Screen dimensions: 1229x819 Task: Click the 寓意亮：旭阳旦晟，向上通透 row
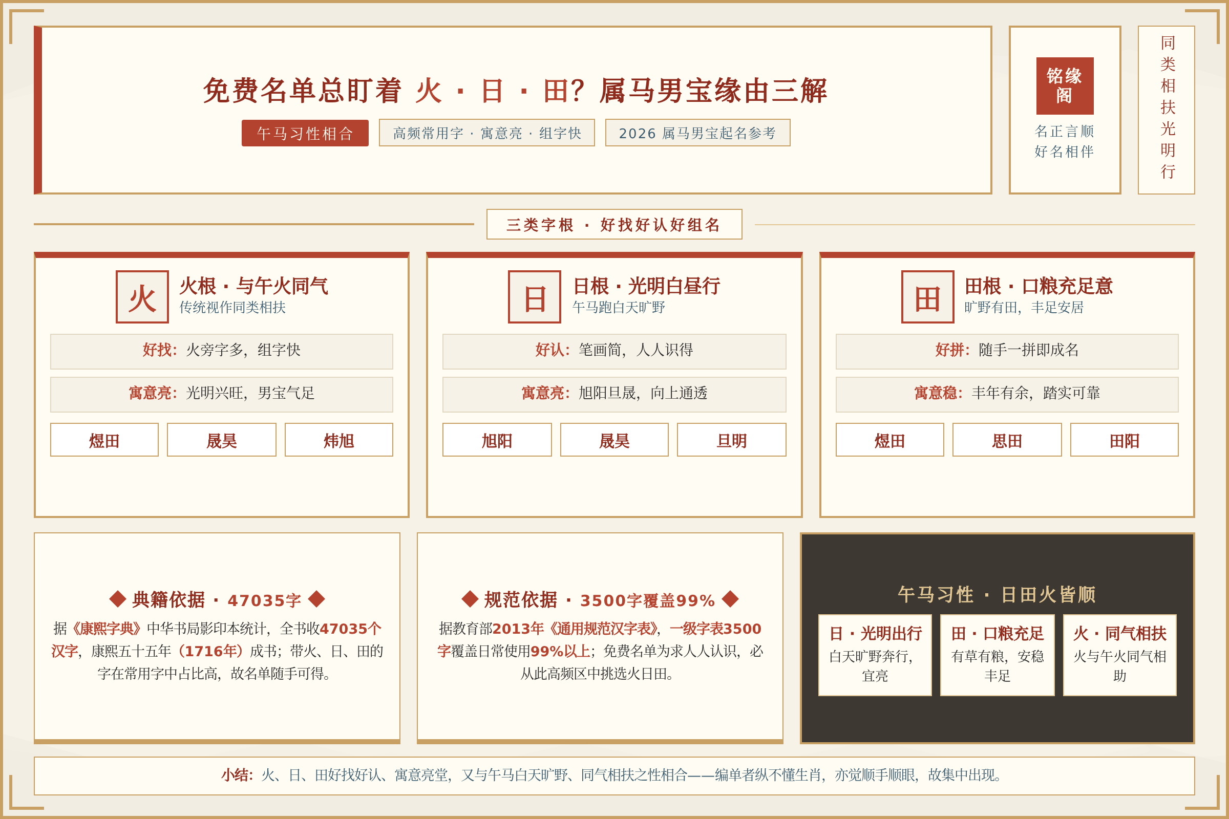[x=614, y=394]
